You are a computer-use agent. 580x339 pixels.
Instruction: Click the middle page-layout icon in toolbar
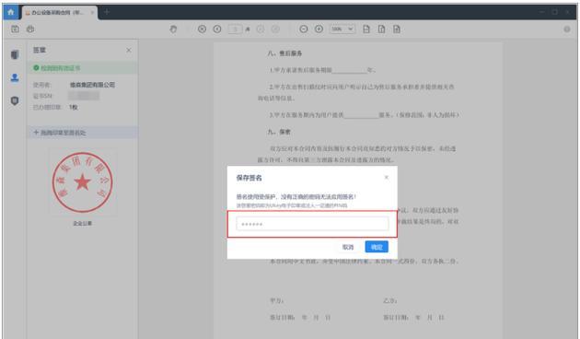(381, 29)
